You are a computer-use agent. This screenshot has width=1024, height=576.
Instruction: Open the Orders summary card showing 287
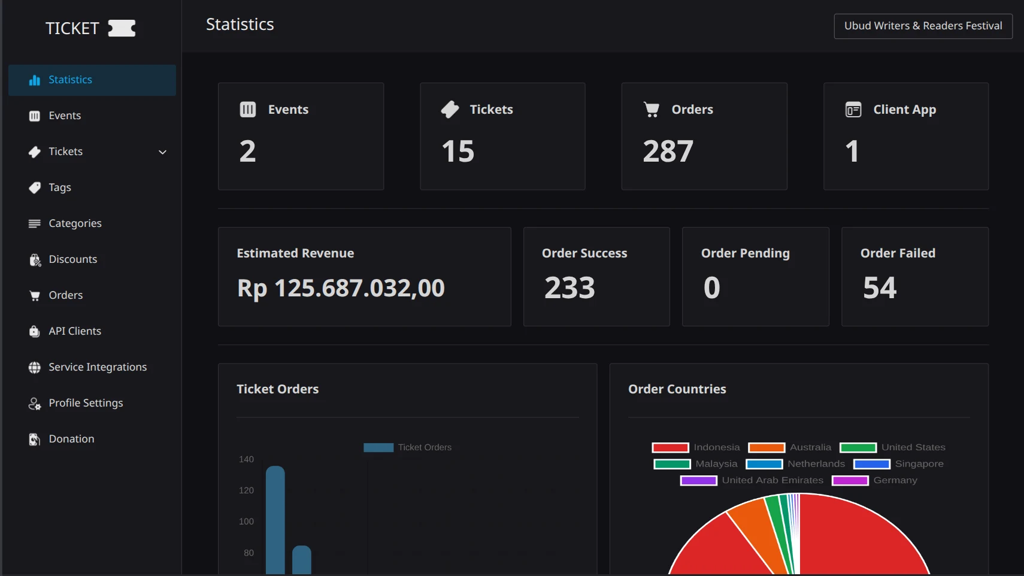(704, 137)
